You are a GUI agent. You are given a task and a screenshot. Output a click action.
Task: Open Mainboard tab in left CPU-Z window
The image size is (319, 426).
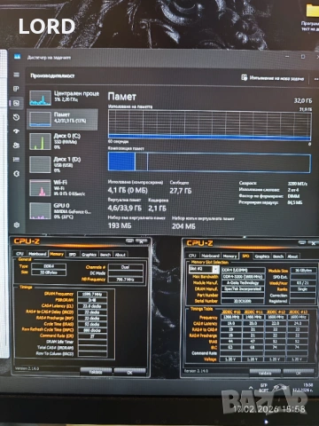click(x=37, y=254)
